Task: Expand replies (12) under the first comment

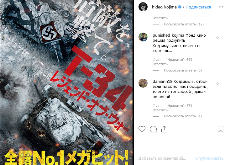Action: click(x=184, y=24)
